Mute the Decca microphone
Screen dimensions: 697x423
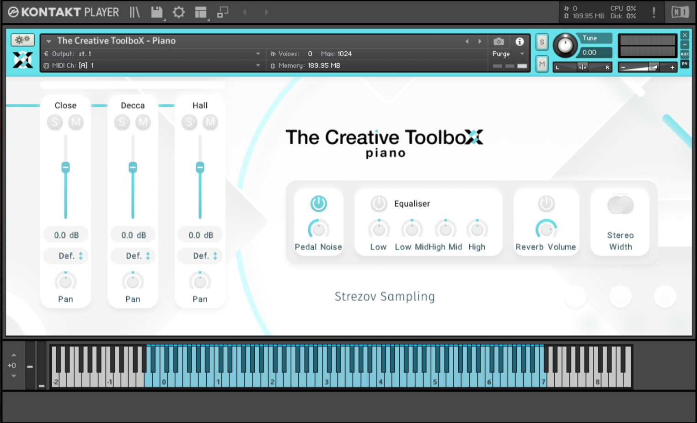[x=143, y=122]
